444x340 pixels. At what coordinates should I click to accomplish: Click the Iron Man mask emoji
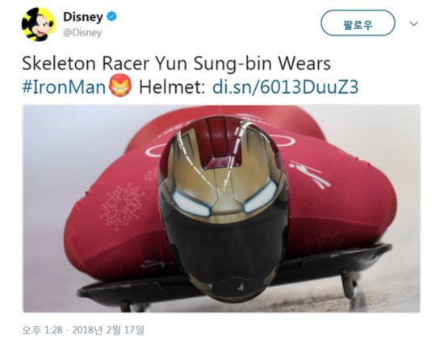coord(121,86)
